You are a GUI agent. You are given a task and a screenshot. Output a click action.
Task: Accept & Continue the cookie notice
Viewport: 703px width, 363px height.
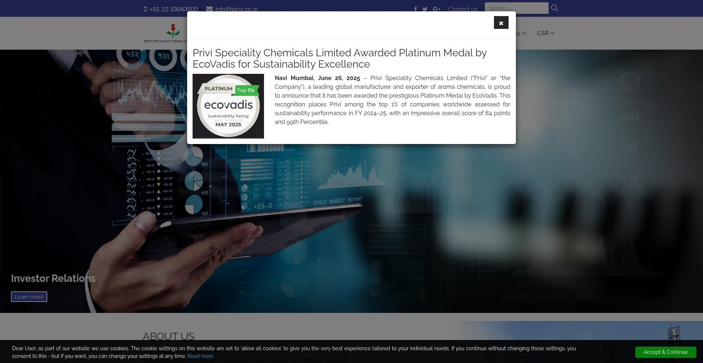click(665, 352)
